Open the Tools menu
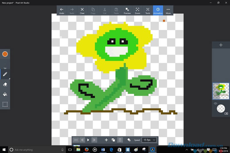 point(147,11)
